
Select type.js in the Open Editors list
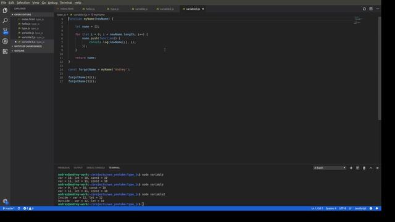click(31, 28)
